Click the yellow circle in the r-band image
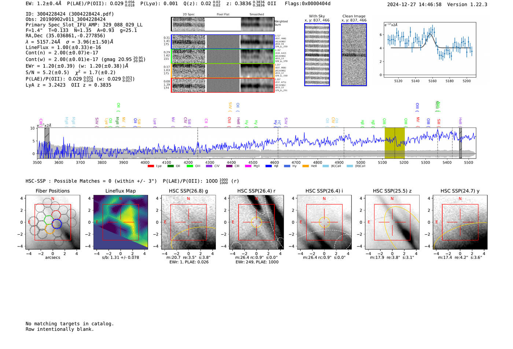This screenshot has height=349, width=513. pos(256,222)
